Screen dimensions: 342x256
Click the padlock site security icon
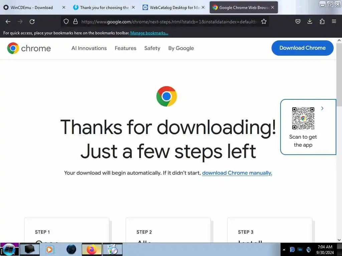point(75,21)
